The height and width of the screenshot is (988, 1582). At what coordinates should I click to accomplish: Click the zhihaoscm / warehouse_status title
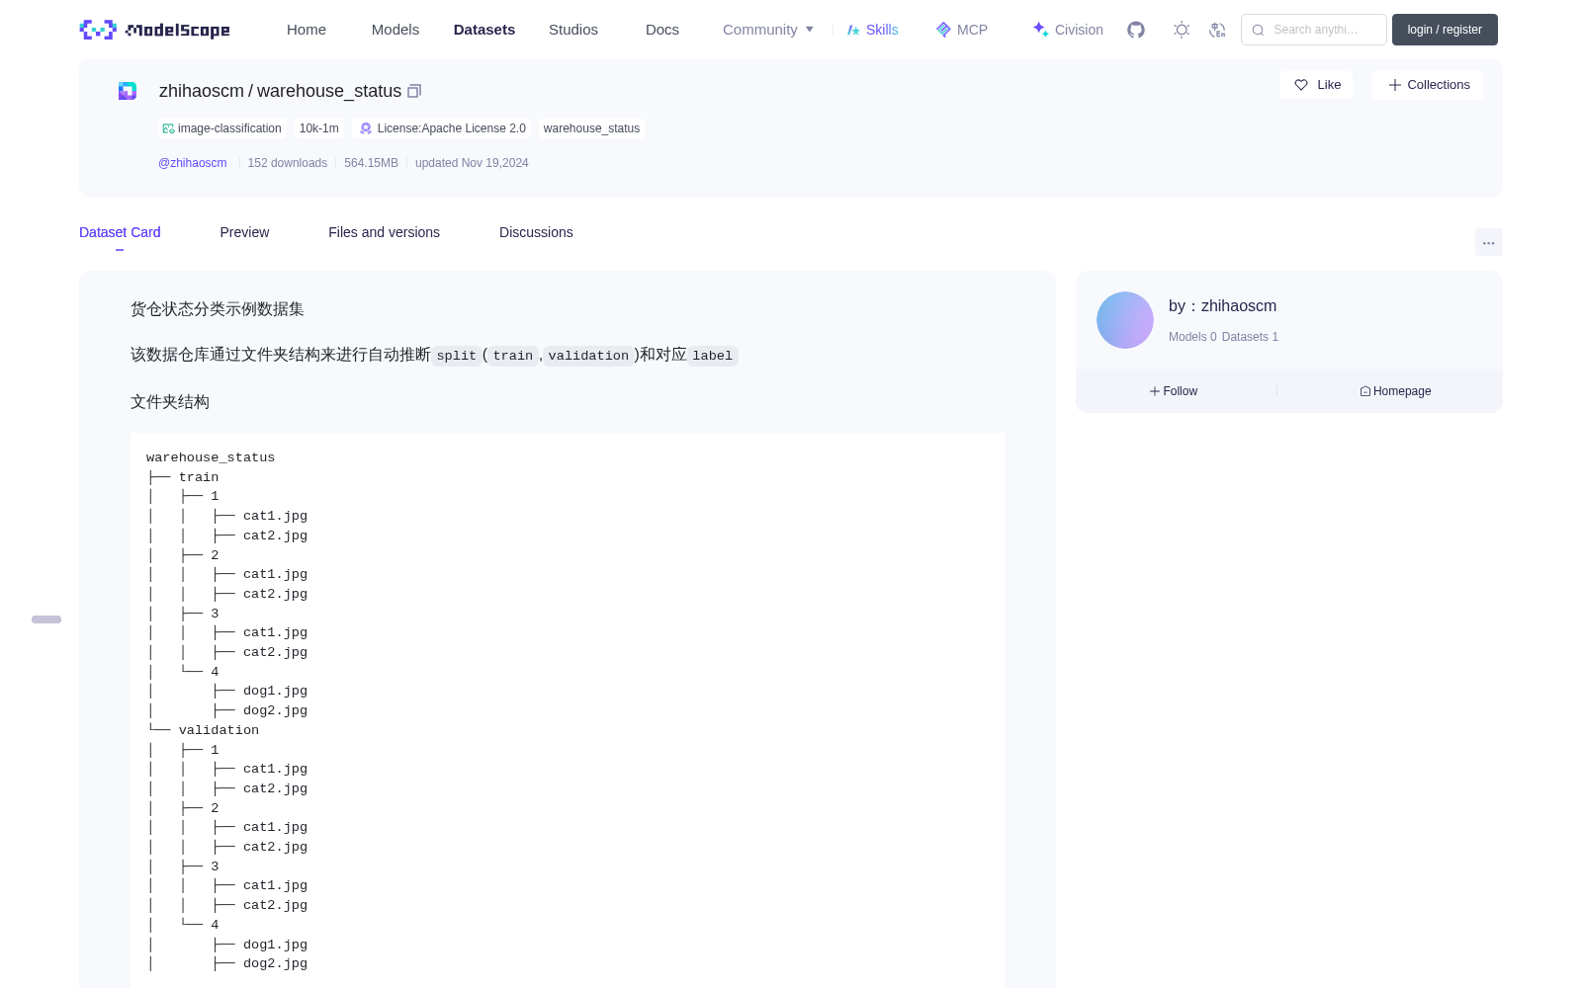point(280,91)
